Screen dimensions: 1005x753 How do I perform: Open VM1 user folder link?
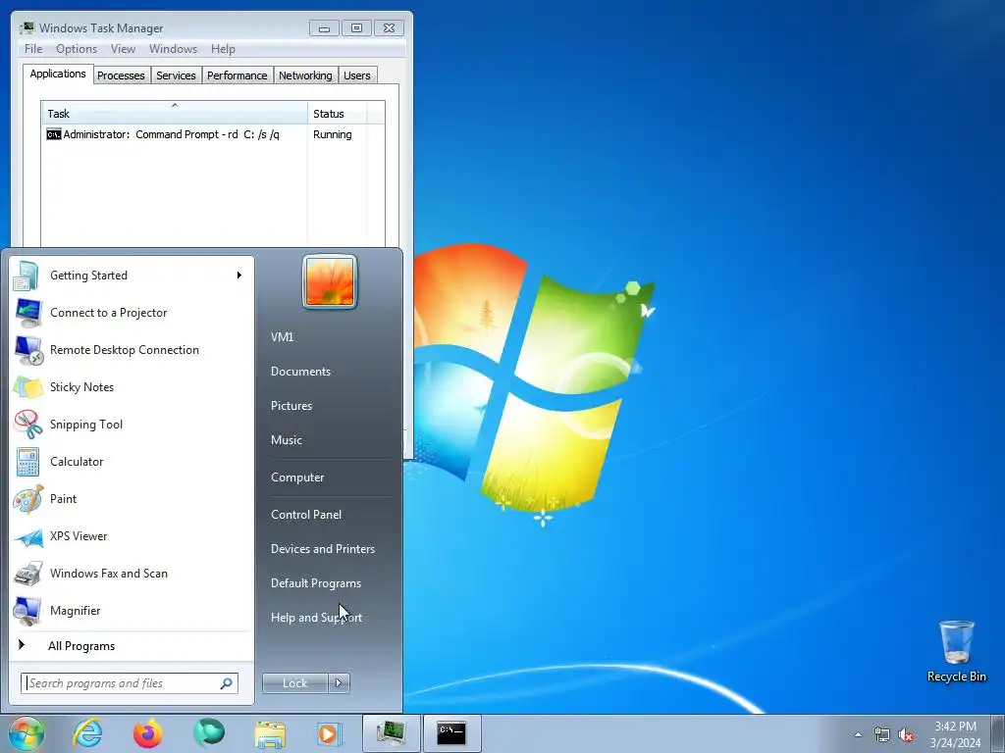[x=282, y=337]
